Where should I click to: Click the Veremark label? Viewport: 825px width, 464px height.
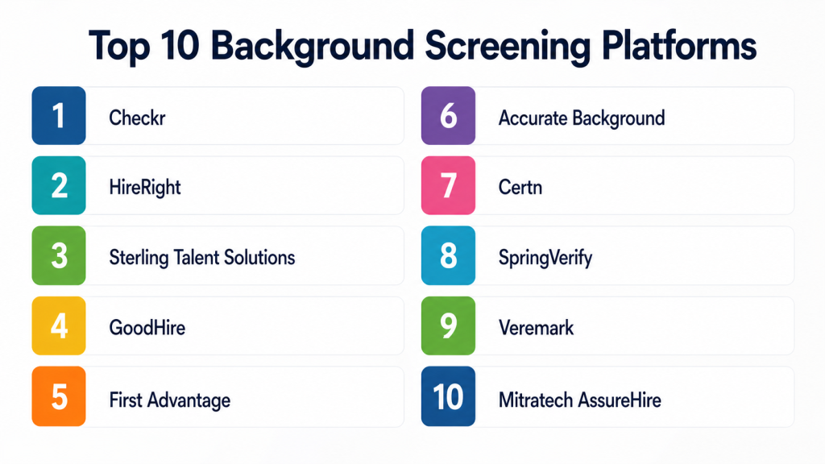[x=536, y=328]
